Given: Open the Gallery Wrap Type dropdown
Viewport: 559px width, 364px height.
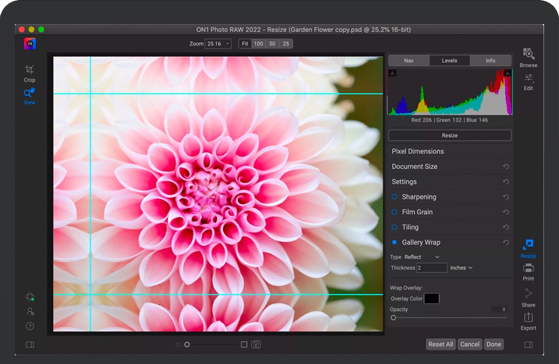Looking at the screenshot, I should pos(422,257).
